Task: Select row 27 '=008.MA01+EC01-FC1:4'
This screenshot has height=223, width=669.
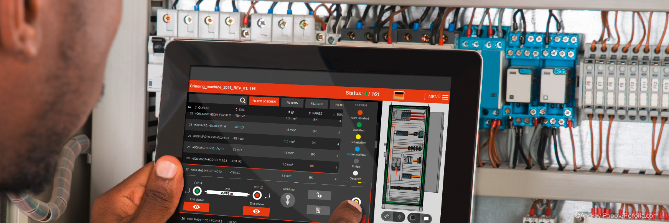Action: [x=260, y=173]
